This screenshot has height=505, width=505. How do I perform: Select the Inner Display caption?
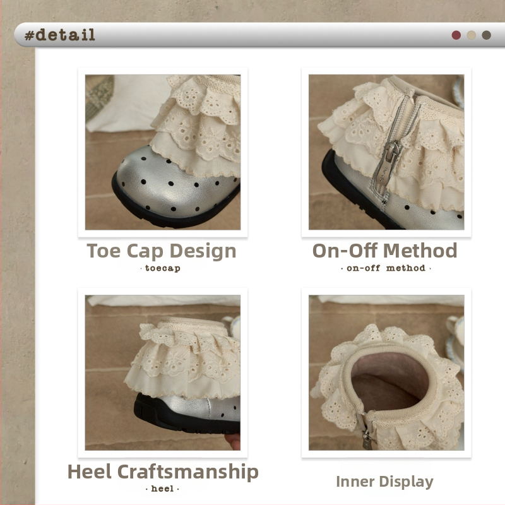click(384, 482)
